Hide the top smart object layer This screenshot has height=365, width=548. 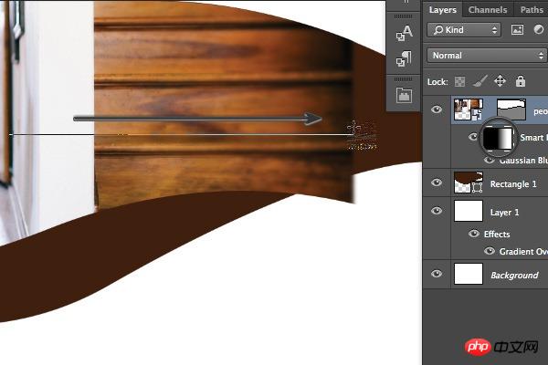tap(437, 109)
